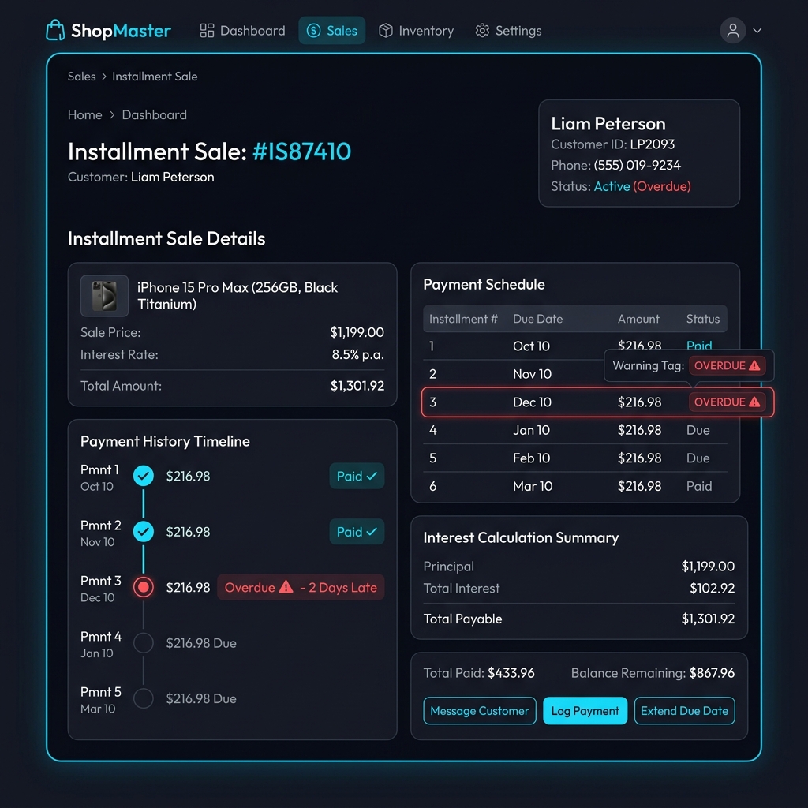Go to the Settings tab
The height and width of the screenshot is (808, 808).
(508, 31)
